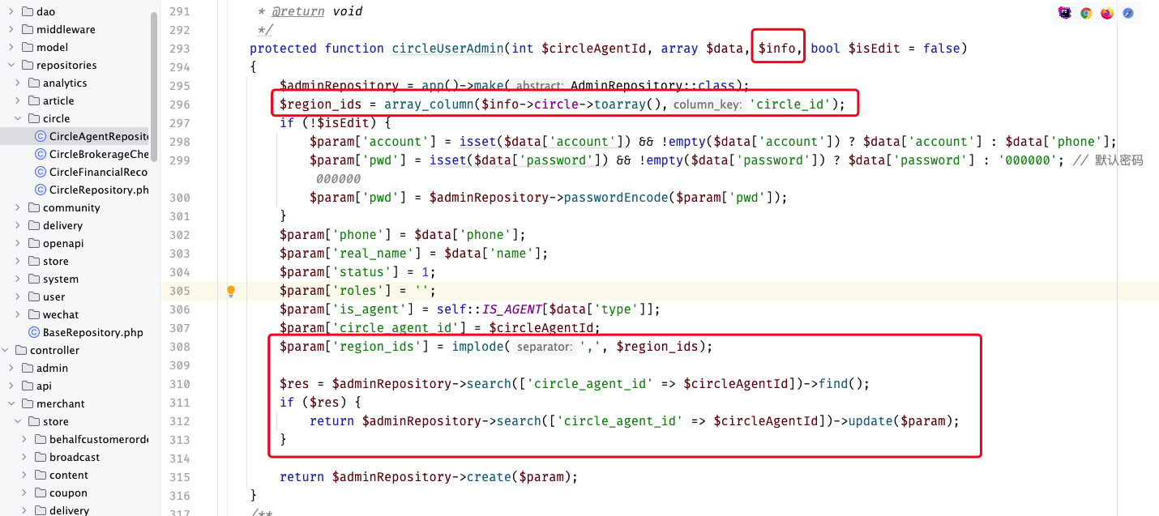Select CircleRepository.php class file icon
The height and width of the screenshot is (516, 1159).
coord(41,190)
